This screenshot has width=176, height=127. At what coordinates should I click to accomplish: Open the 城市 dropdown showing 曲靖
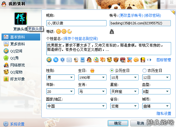(156, 106)
